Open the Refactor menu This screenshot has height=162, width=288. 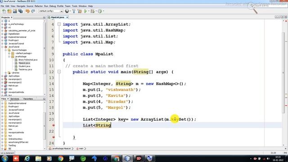pos(39,6)
